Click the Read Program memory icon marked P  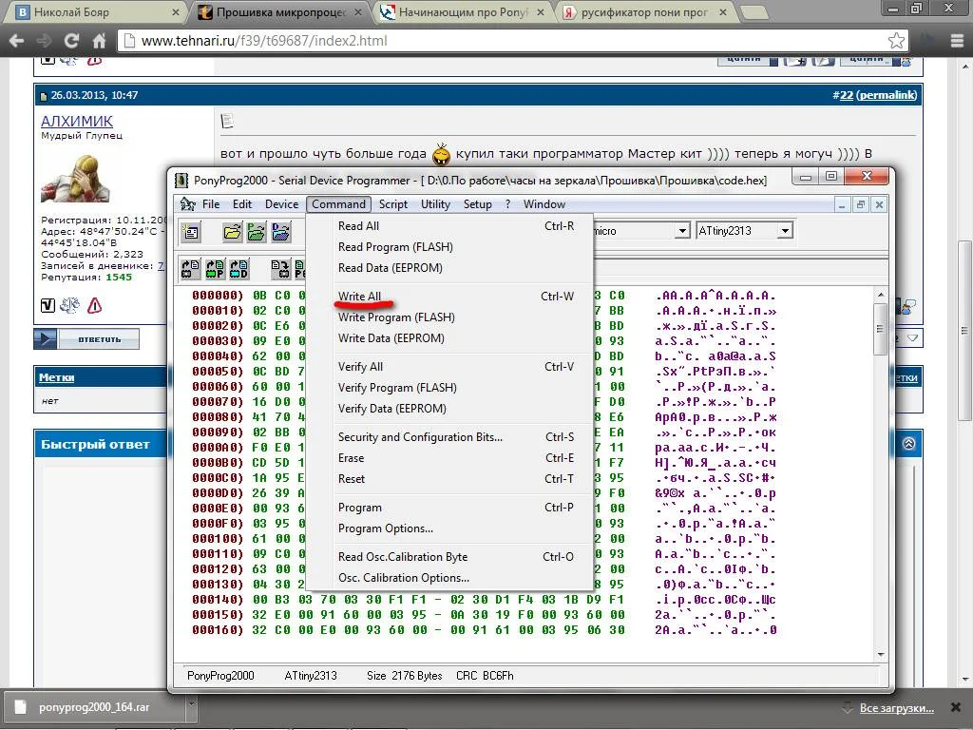point(215,268)
